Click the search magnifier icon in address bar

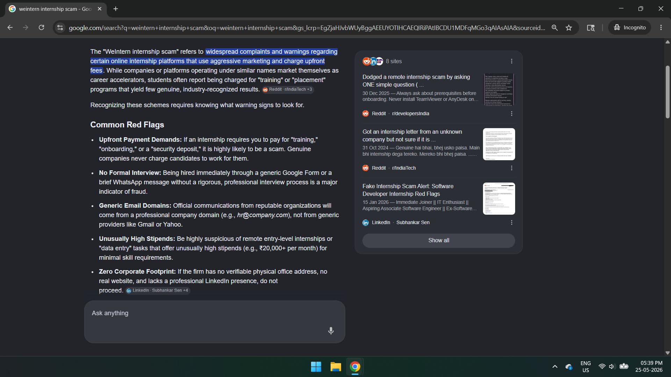click(554, 28)
